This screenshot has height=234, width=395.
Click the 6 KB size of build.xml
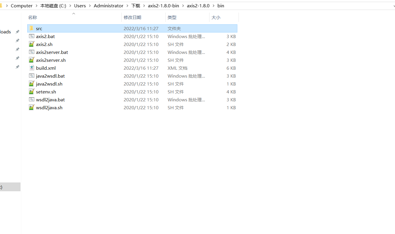click(x=231, y=68)
